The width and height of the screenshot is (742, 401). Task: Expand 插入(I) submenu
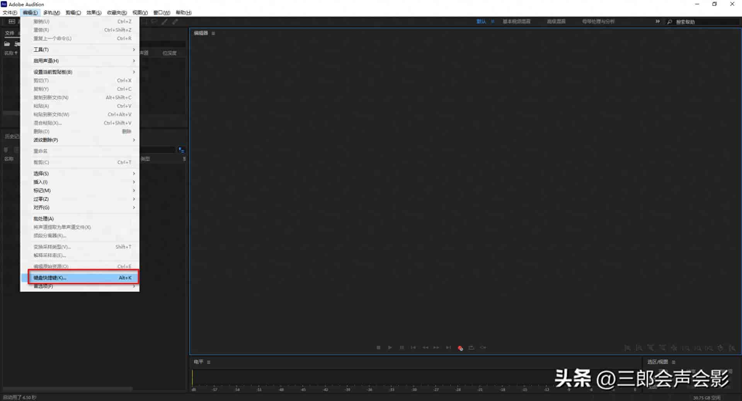pyautogui.click(x=80, y=182)
